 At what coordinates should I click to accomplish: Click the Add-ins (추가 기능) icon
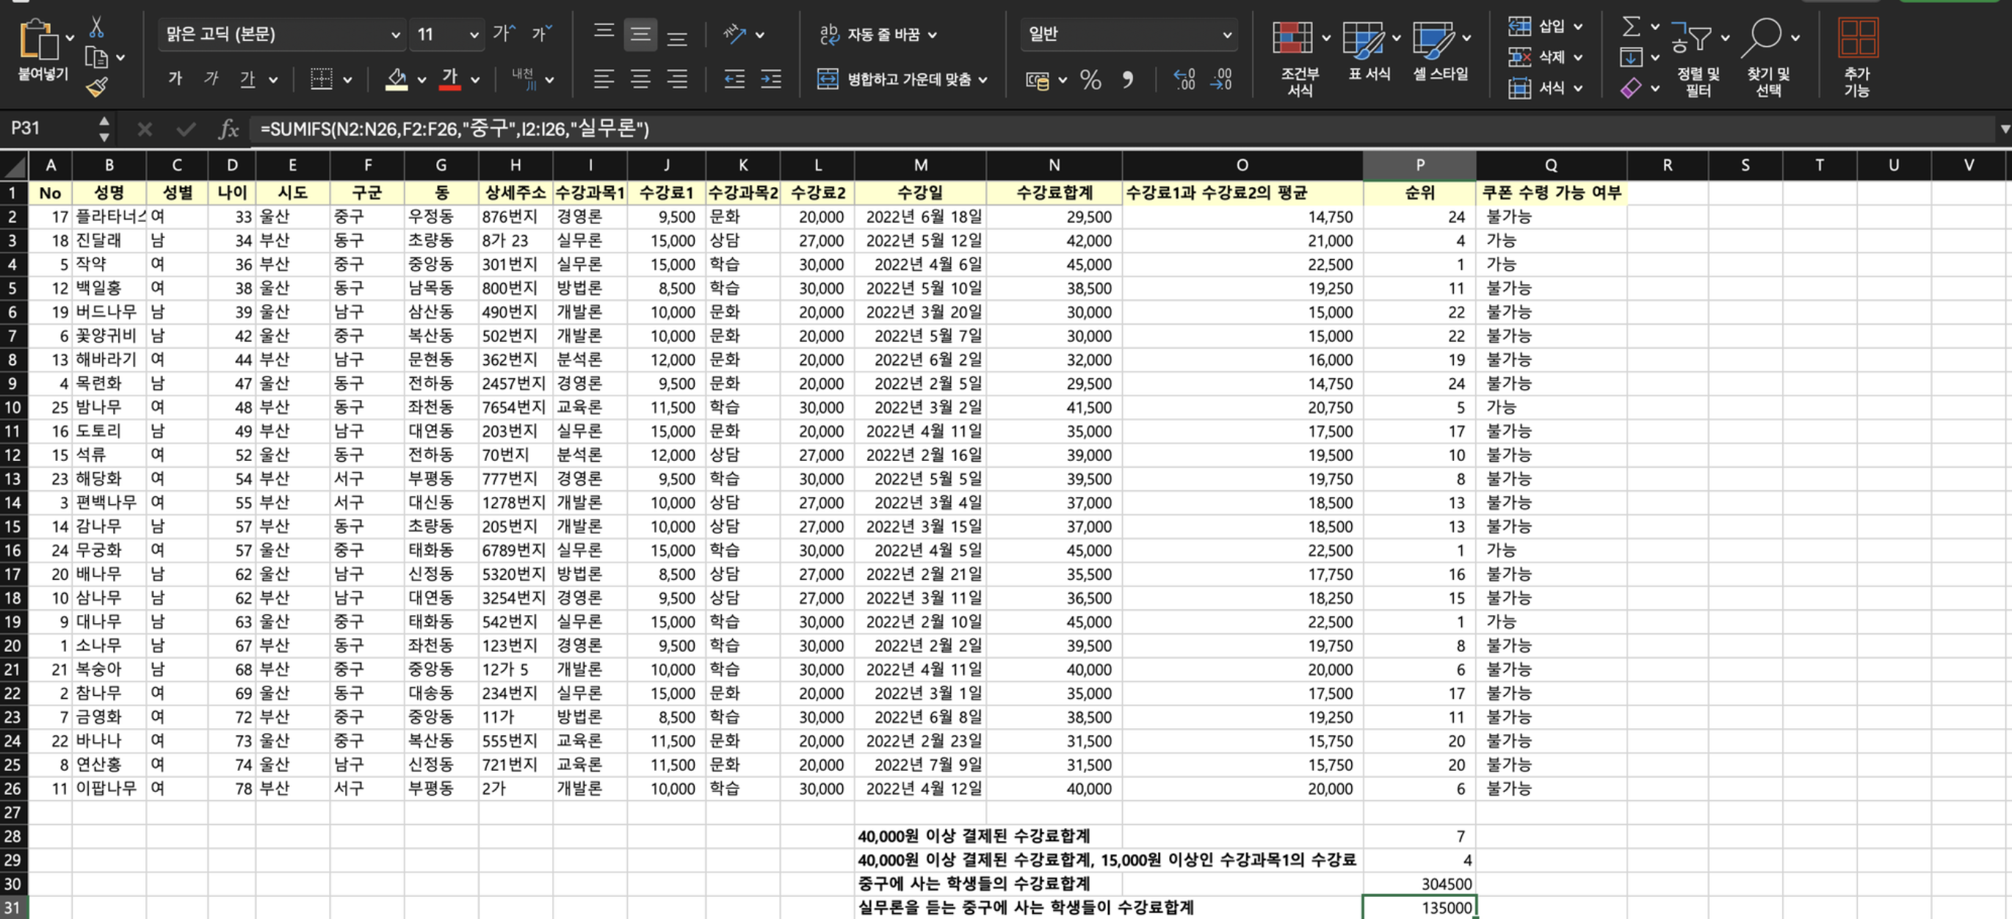(1857, 39)
